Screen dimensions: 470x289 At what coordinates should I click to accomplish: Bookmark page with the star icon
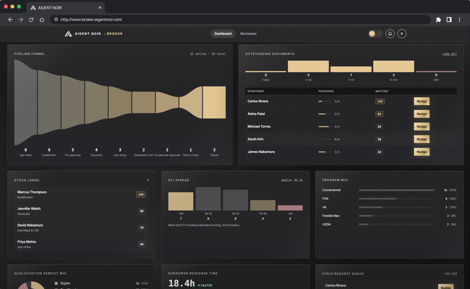[x=56, y=20]
